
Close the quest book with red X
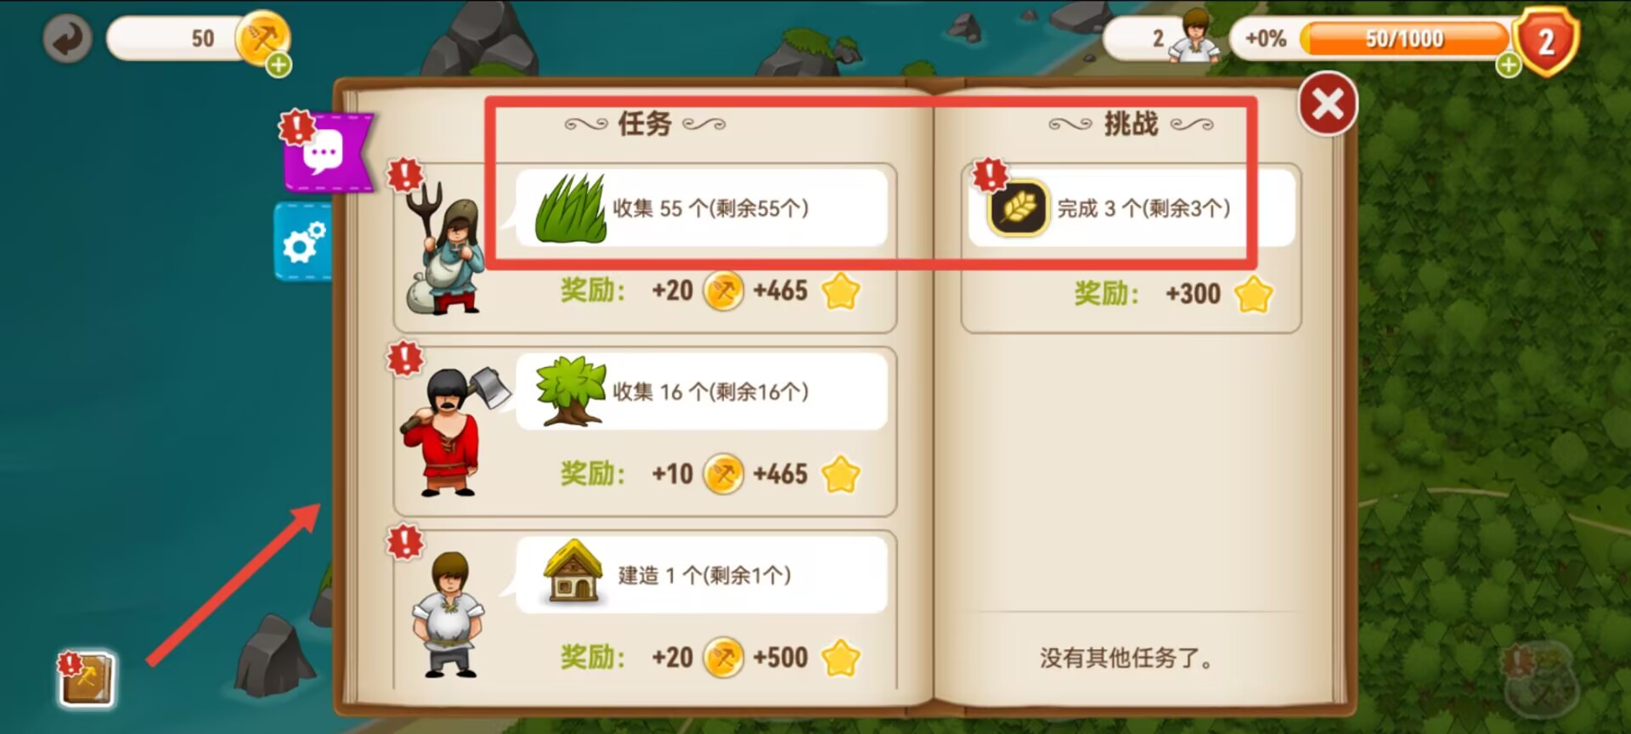click(1328, 104)
